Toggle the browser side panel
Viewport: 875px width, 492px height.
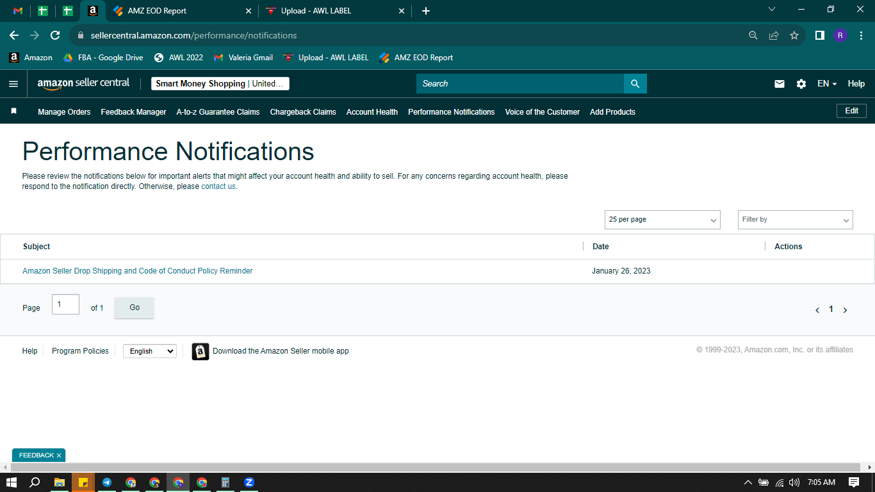point(819,35)
